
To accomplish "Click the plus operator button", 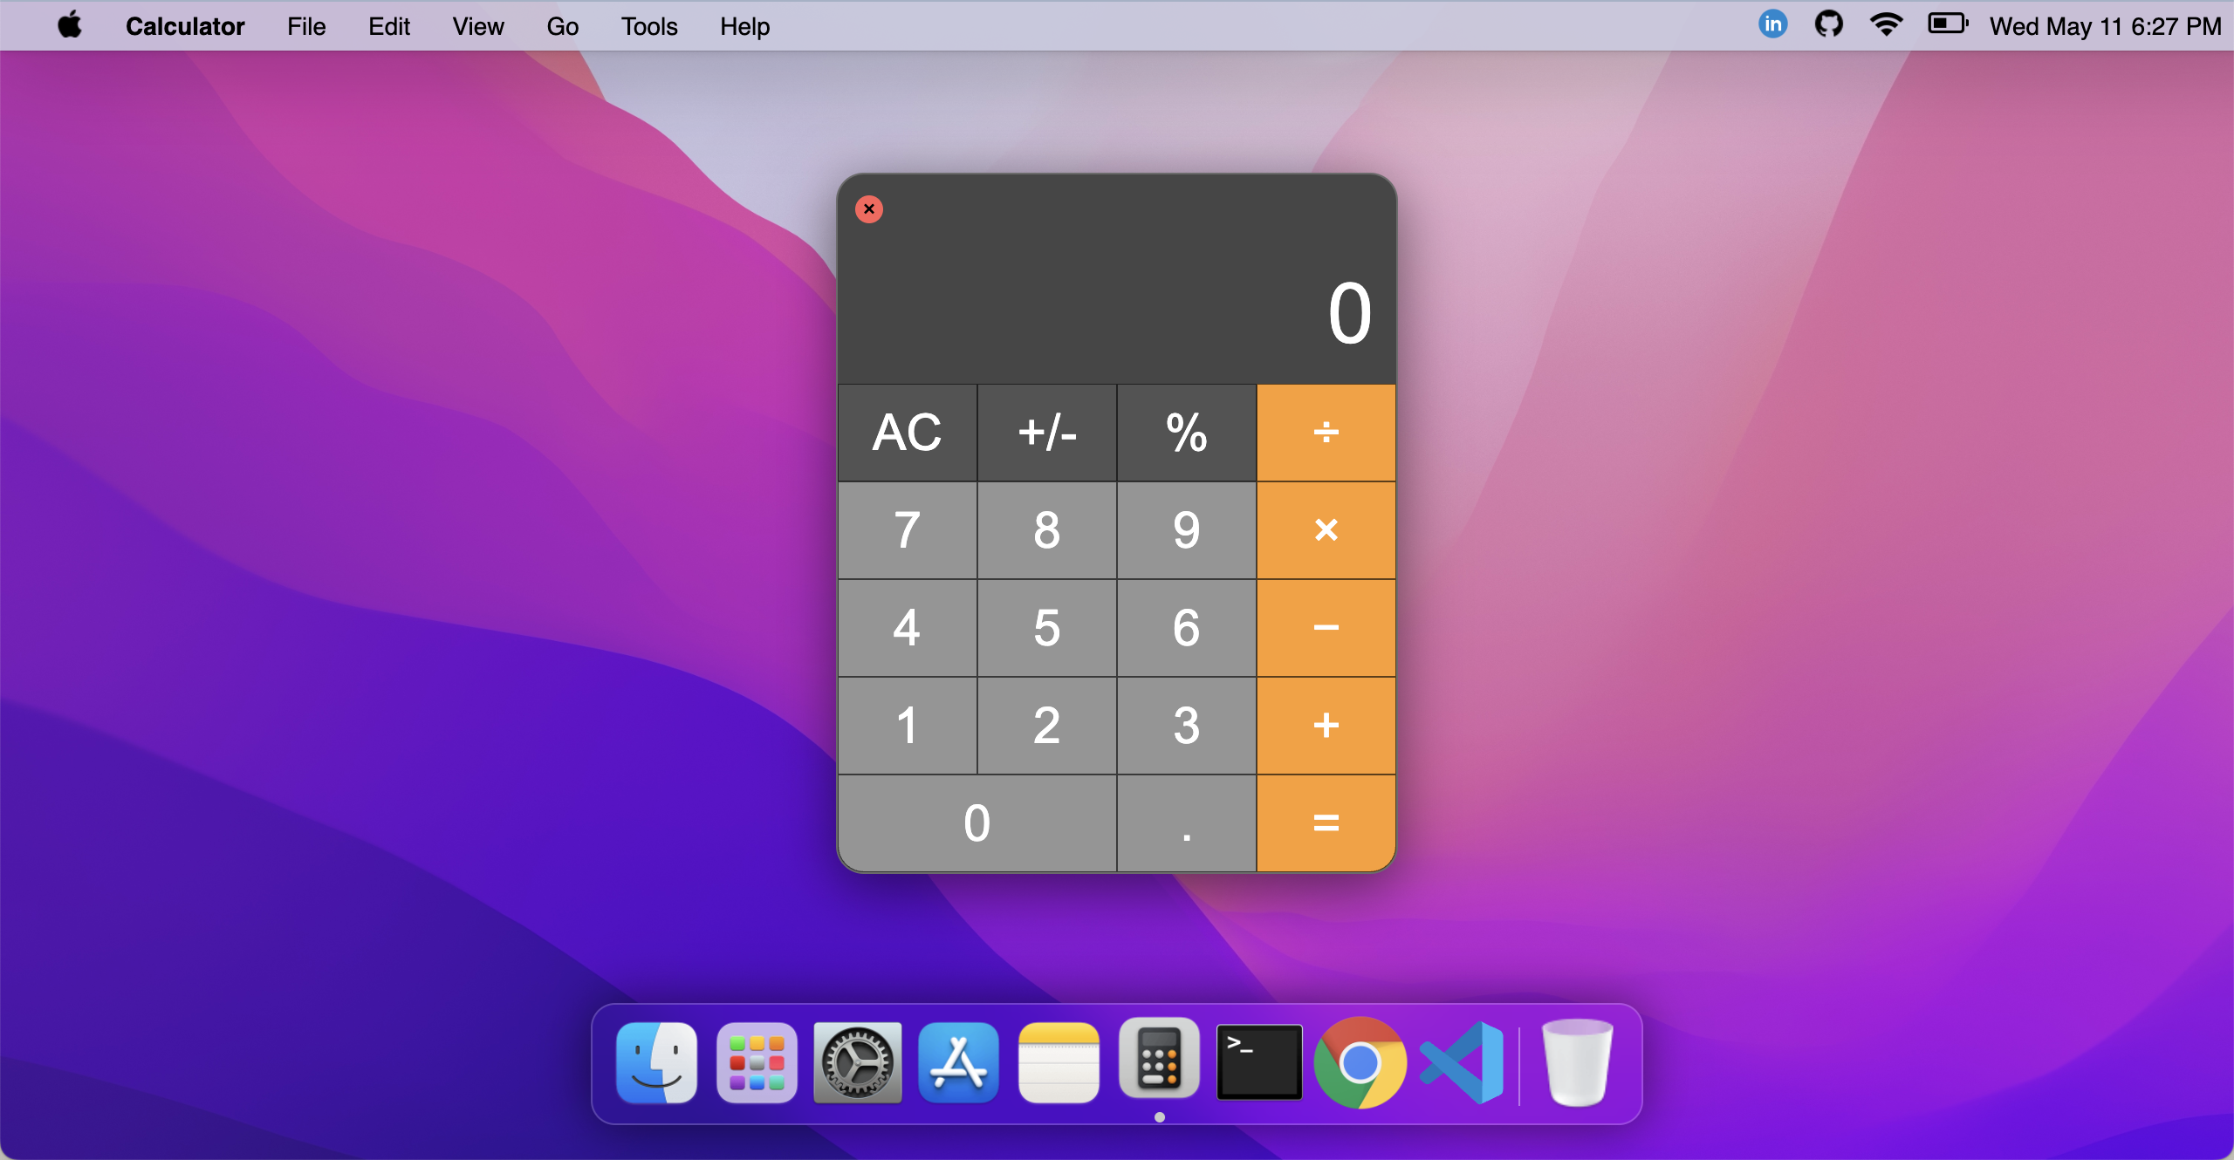I will pyautogui.click(x=1326, y=726).
